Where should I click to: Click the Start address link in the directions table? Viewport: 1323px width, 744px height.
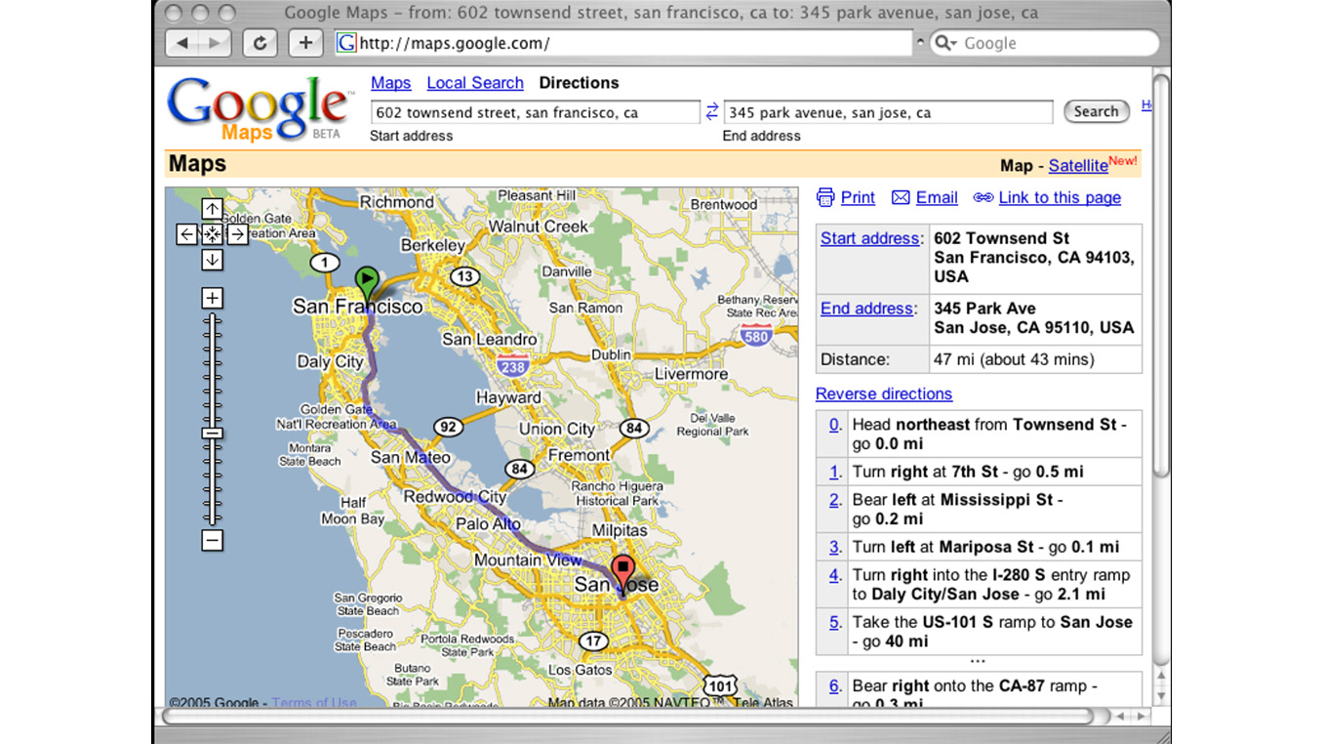click(869, 238)
